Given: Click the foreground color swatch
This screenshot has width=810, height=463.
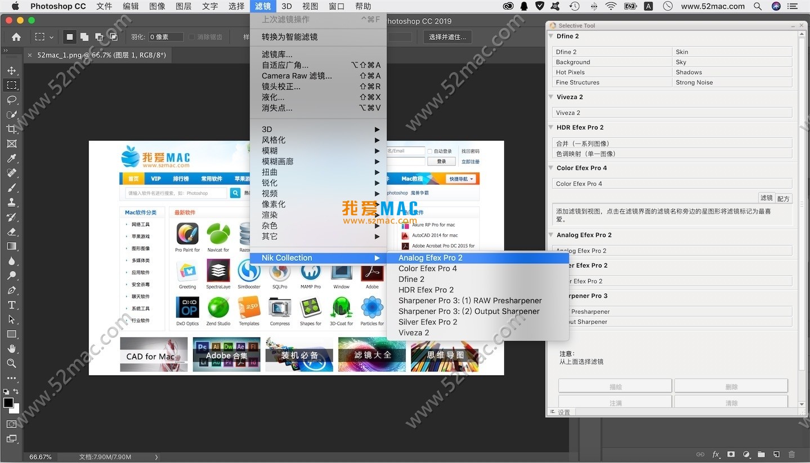Looking at the screenshot, I should coord(8,402).
